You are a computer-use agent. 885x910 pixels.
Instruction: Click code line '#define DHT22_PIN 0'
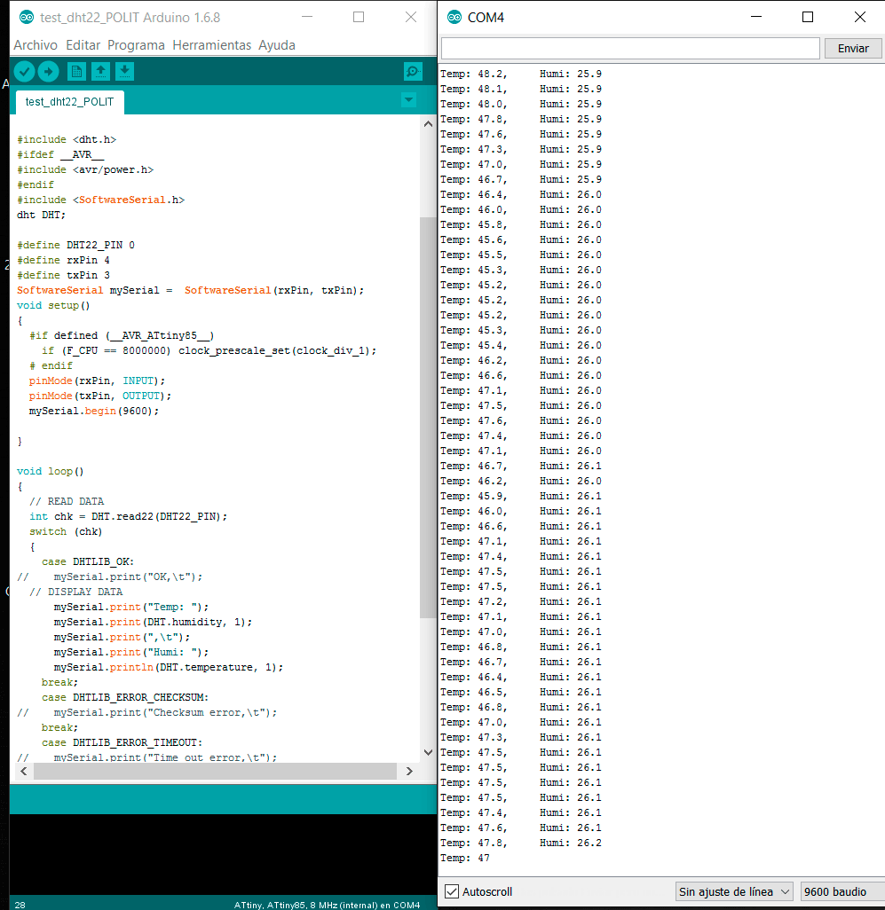[75, 245]
